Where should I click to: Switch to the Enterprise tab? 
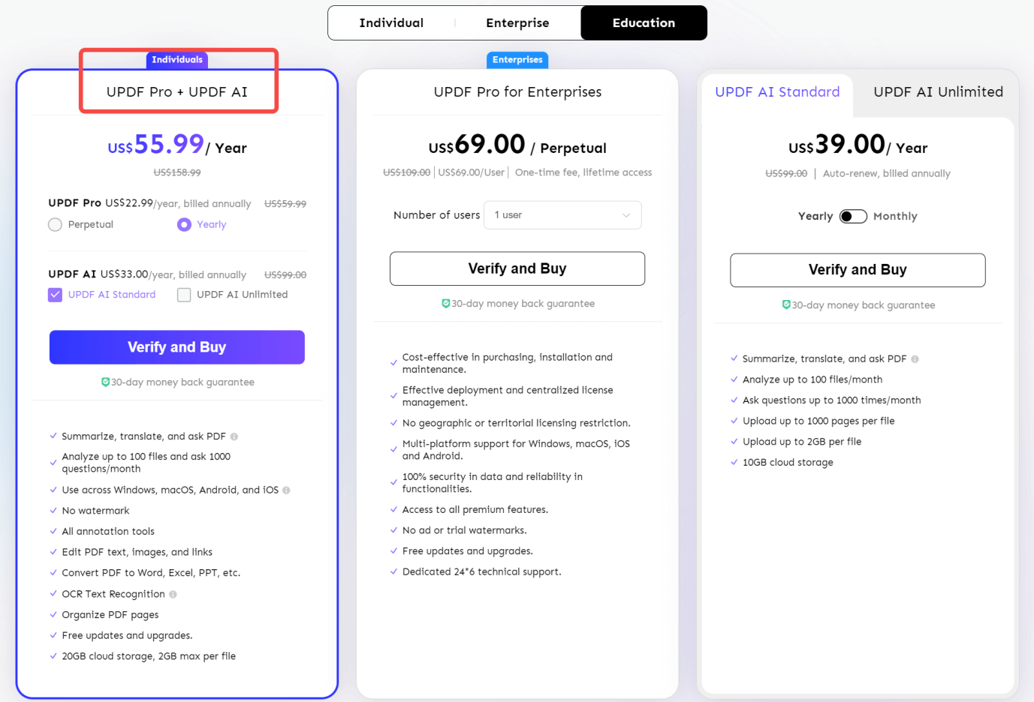[517, 23]
